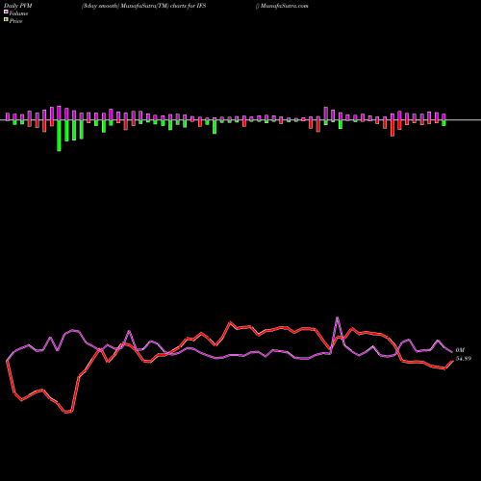Screen dimensions: 481x481
Task: Click the longest red downward bar near right
Action: (x=392, y=128)
